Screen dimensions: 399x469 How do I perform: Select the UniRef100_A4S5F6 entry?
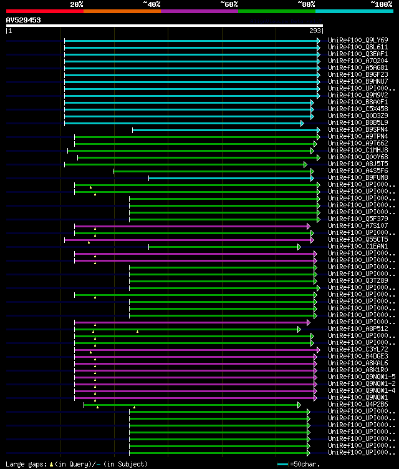(x=358, y=170)
